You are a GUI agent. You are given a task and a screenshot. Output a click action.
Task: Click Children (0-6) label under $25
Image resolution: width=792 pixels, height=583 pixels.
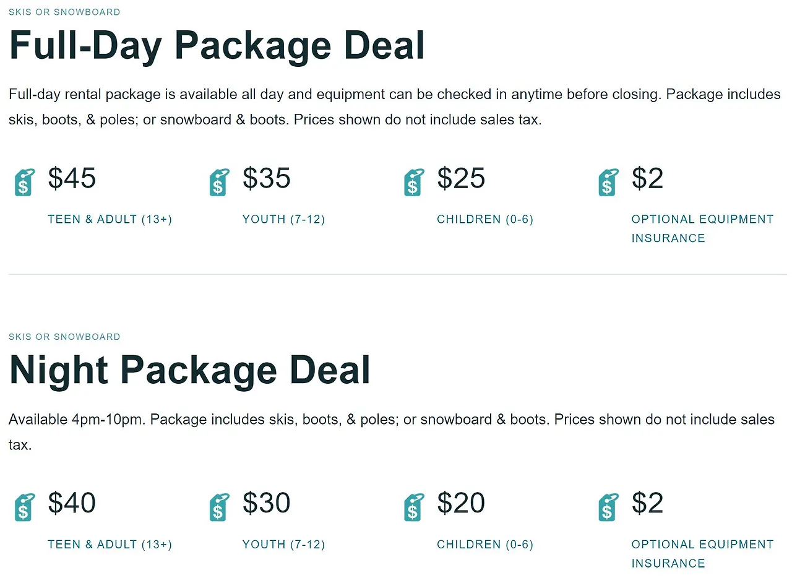point(485,219)
